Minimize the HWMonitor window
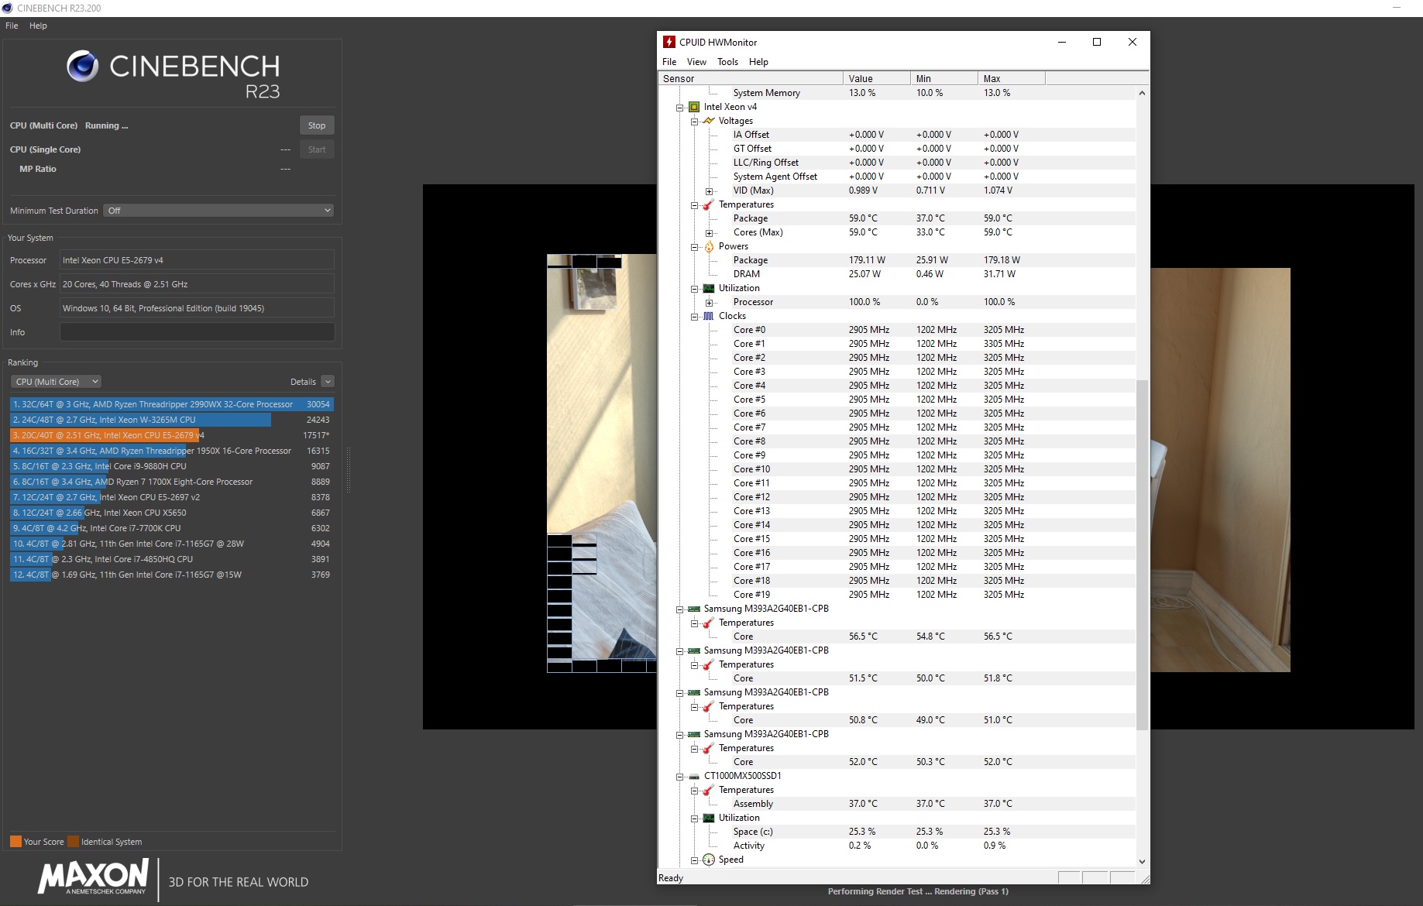 point(1062,42)
